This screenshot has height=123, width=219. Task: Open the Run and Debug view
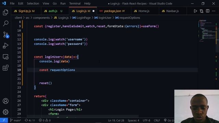click(5, 45)
